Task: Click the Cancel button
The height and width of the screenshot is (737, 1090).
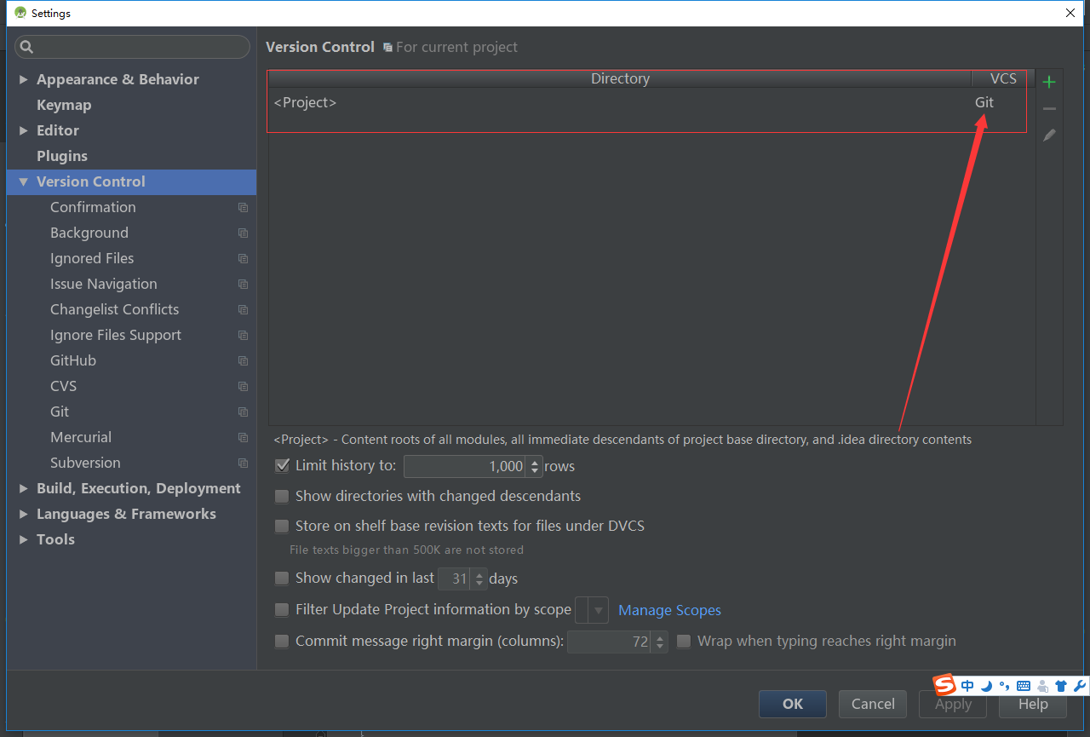Action: [x=873, y=704]
